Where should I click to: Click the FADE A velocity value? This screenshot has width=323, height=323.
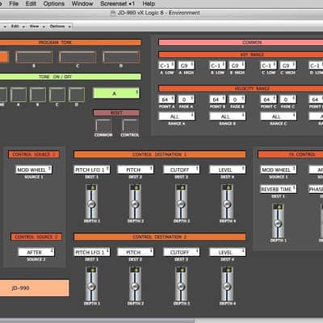186,99
